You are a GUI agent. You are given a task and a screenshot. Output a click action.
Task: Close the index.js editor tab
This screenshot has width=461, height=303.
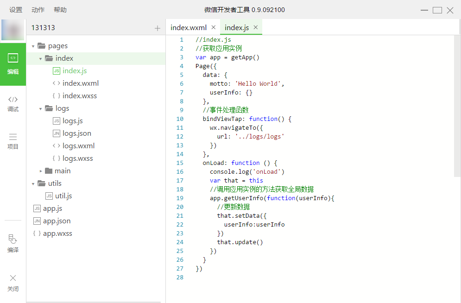[x=255, y=27]
